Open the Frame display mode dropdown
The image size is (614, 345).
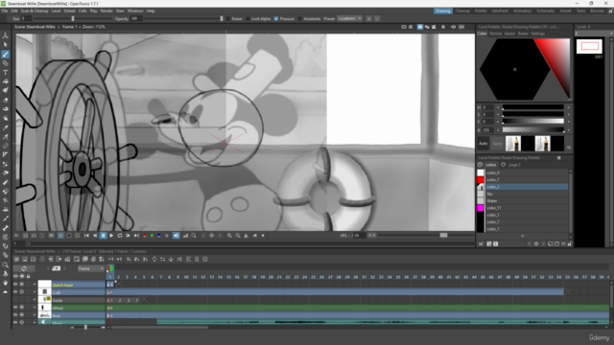(x=91, y=268)
